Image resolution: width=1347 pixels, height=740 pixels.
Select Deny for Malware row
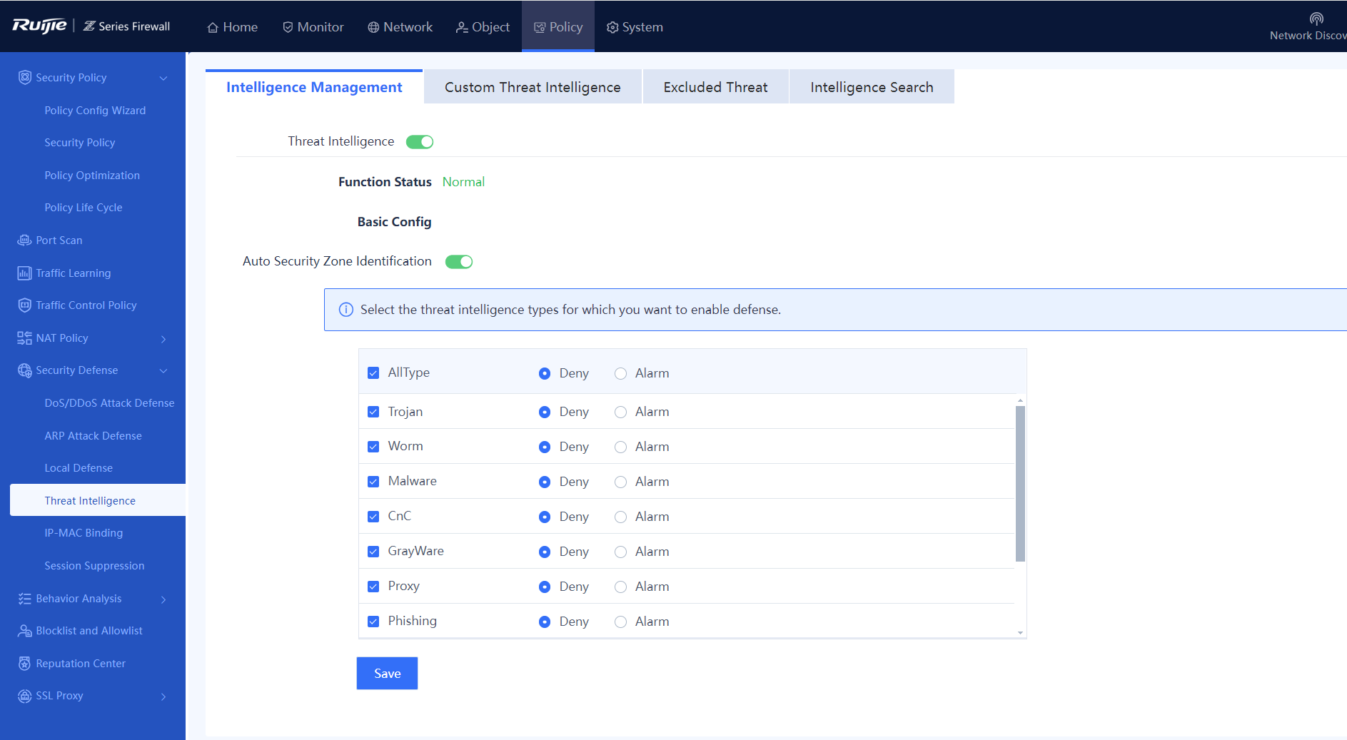click(x=545, y=482)
